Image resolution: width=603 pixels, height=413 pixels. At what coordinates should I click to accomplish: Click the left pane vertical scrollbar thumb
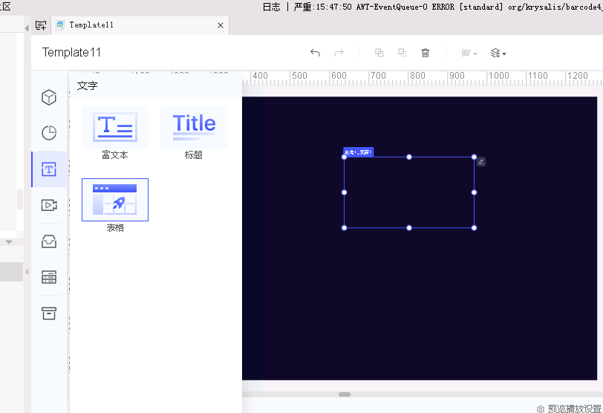(20, 199)
